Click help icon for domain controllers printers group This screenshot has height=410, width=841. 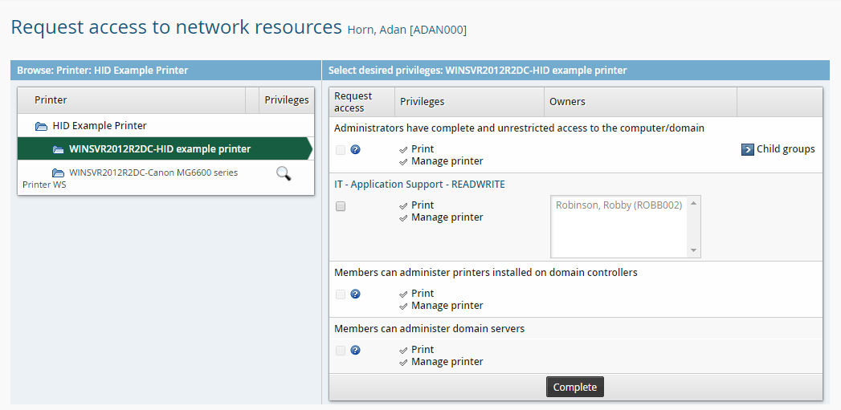coord(355,294)
